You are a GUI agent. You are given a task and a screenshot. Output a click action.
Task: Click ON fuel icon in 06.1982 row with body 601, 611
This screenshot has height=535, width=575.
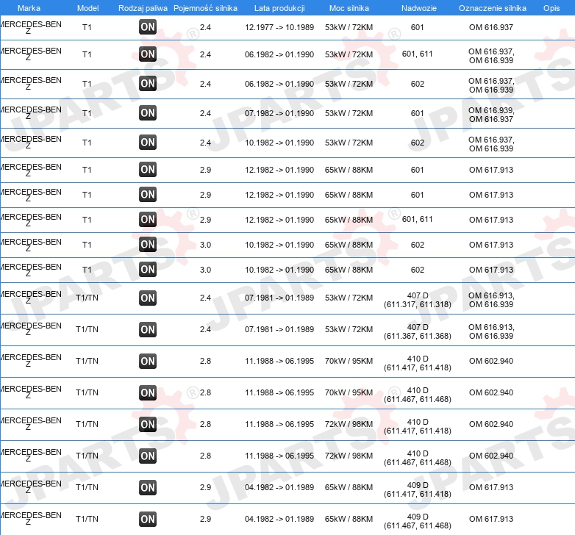148,54
